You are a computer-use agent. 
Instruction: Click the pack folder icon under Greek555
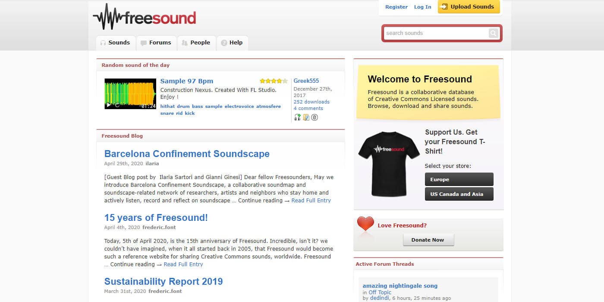tap(306, 117)
